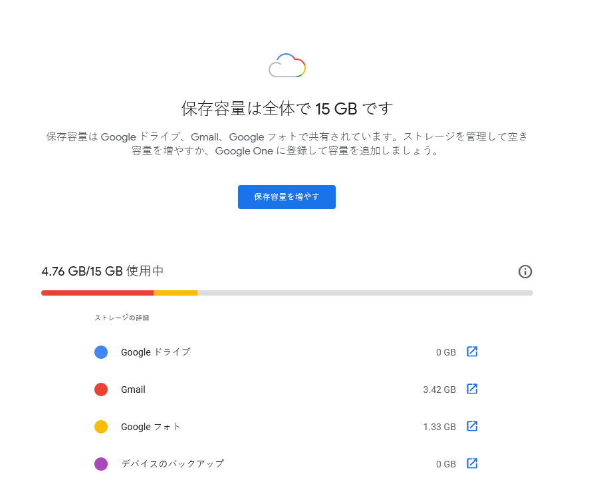Select the デバイスのバックアップ row label
This screenshot has width=597, height=502.
pyautogui.click(x=172, y=464)
